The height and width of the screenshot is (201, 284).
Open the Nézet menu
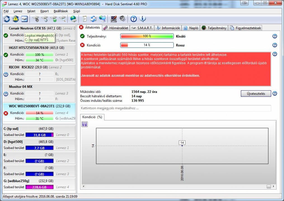[31, 11]
